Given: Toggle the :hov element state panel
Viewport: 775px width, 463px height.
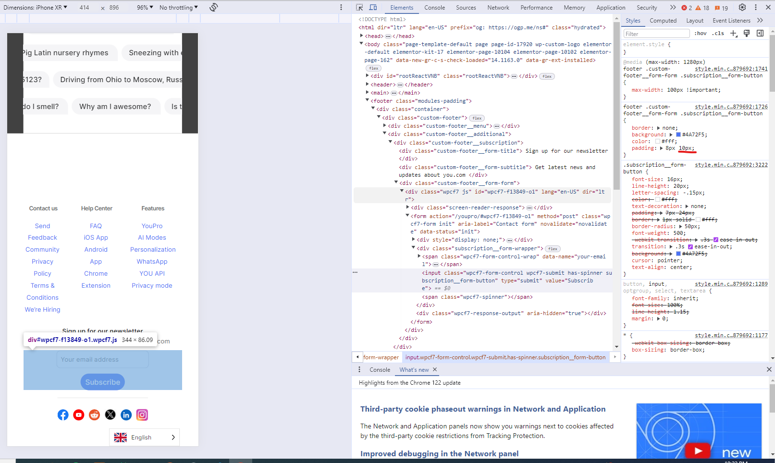Looking at the screenshot, I should (x=701, y=33).
